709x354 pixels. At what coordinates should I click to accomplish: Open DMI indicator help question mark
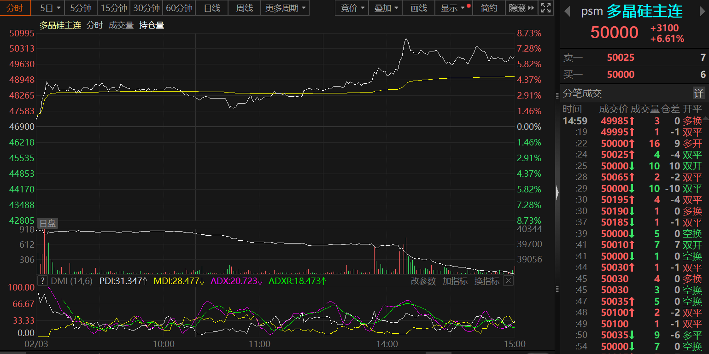[x=42, y=281]
